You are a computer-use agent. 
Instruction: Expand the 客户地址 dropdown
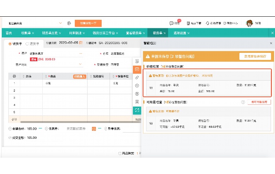80,64
